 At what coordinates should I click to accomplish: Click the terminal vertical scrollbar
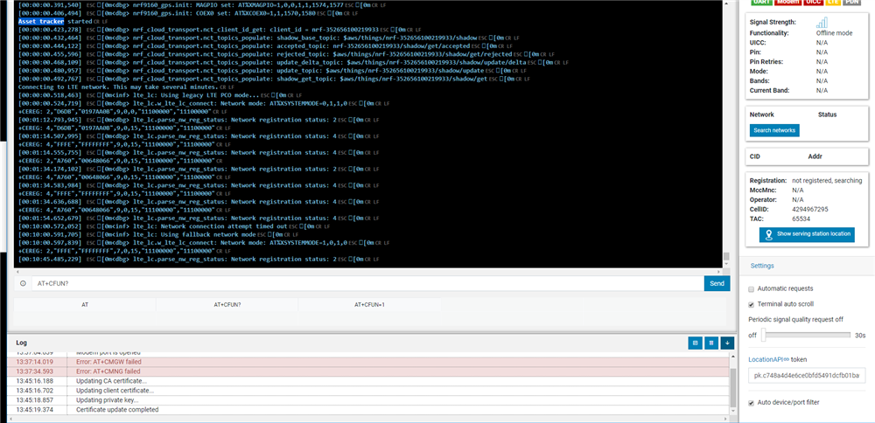pos(726,134)
